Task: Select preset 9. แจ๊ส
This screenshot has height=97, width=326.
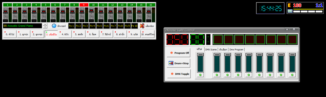Action: [x=134, y=34]
